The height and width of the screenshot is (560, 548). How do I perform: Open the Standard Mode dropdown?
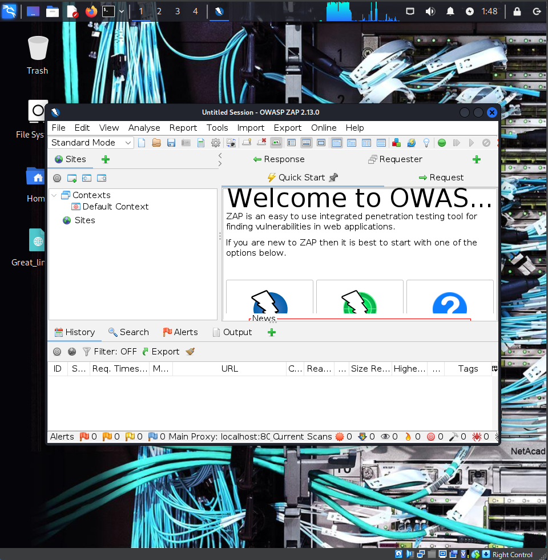91,143
